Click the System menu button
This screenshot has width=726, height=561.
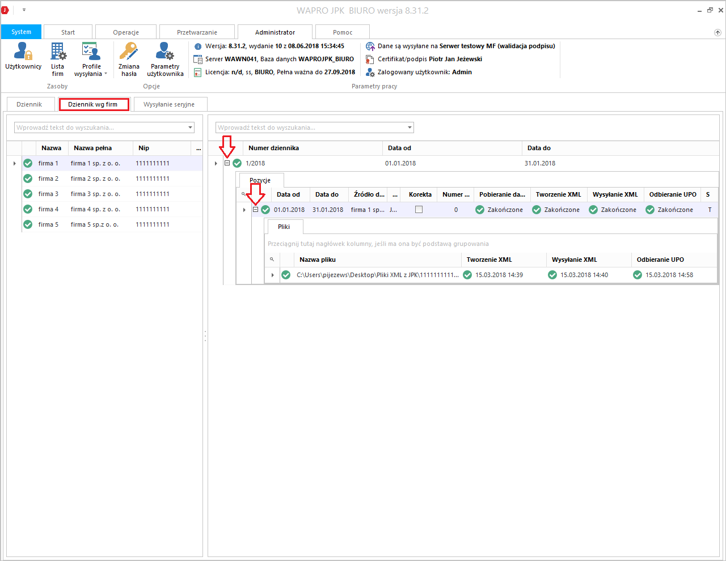click(22, 32)
